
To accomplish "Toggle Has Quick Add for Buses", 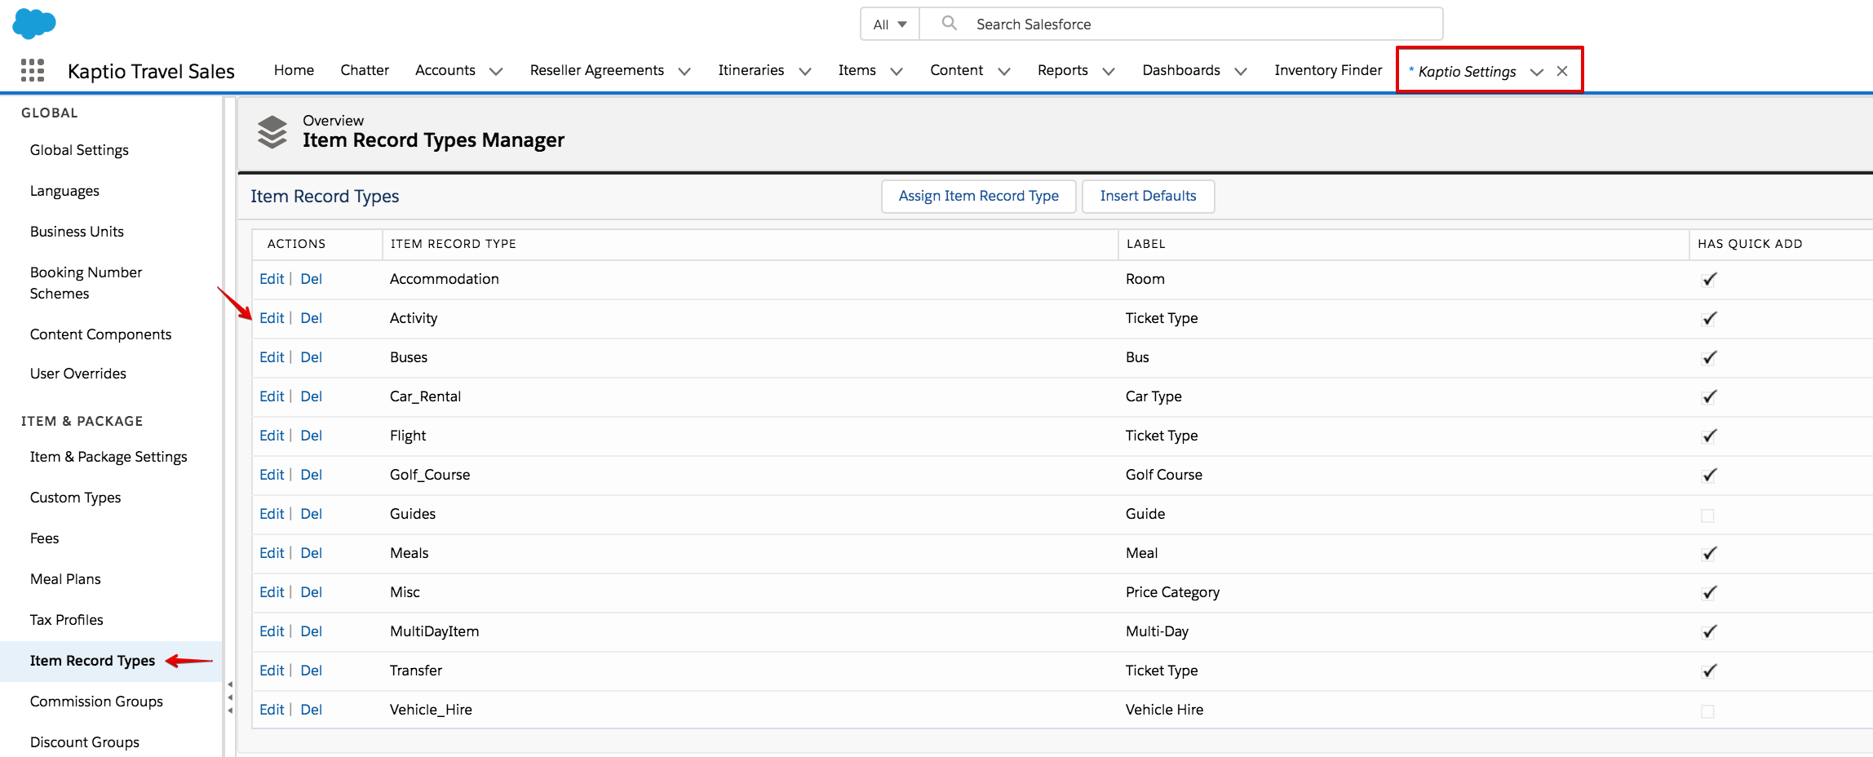I will 1709,358.
